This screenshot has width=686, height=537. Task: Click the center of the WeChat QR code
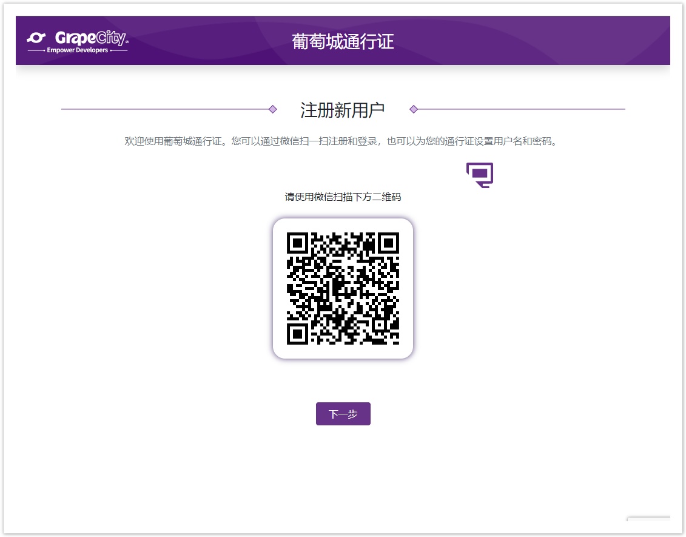point(343,288)
